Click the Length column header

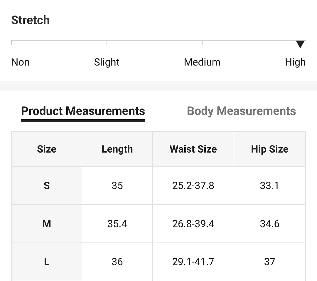[x=117, y=149]
